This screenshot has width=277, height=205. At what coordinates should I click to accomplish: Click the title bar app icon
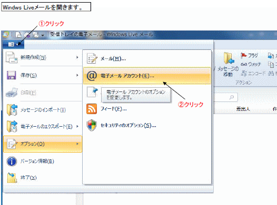[6, 34]
